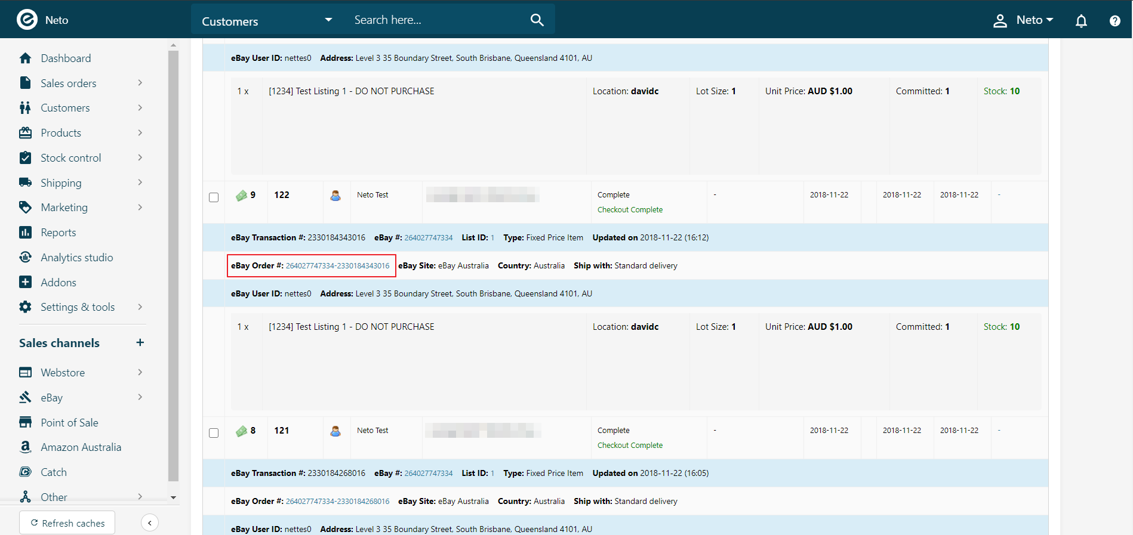
Task: Tick the checkbox for order 122
Action: pos(214,197)
